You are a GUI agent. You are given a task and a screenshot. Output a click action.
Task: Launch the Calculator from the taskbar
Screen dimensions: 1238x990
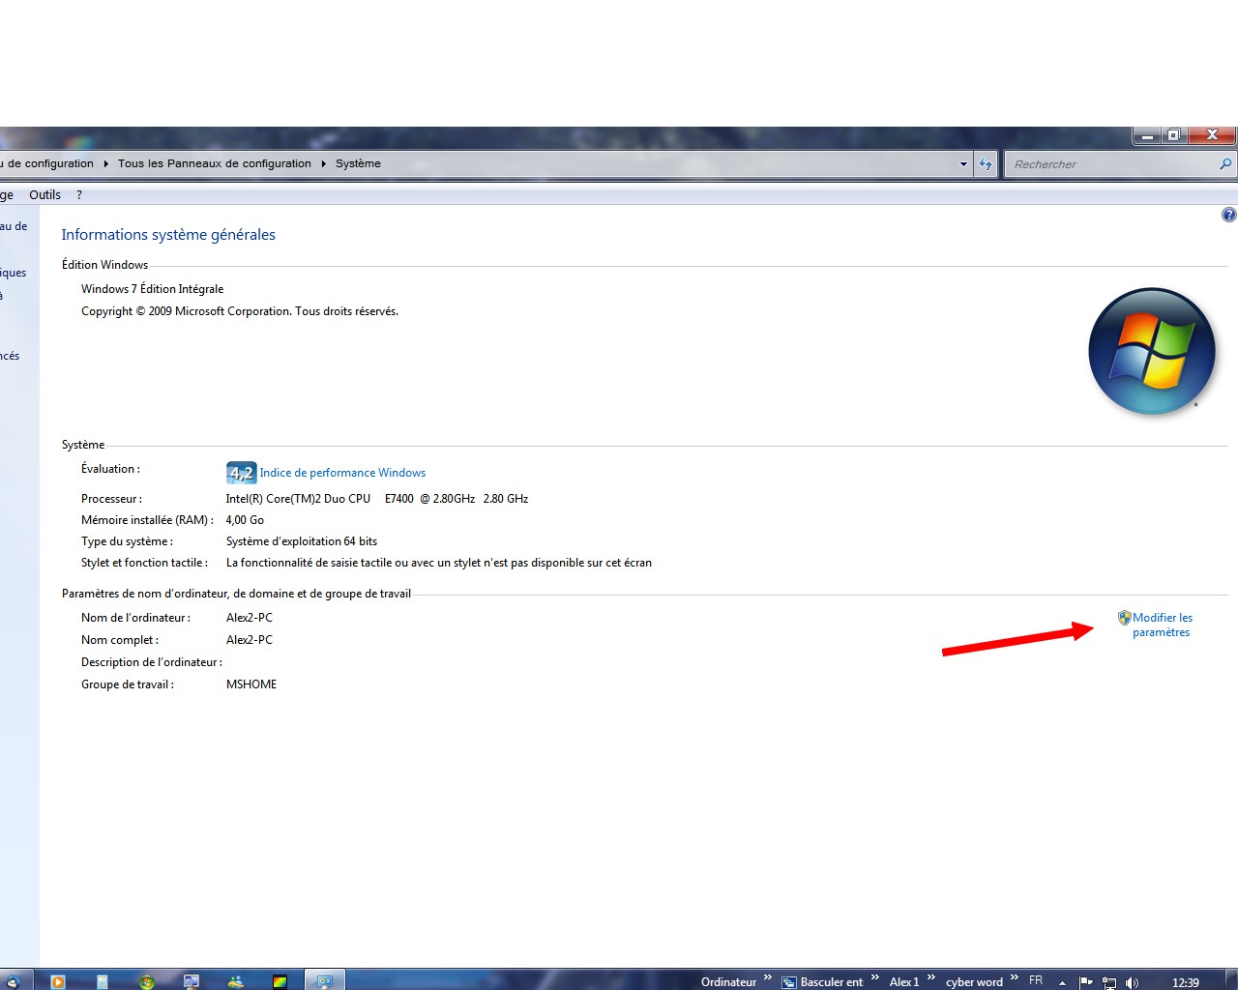[x=102, y=981]
